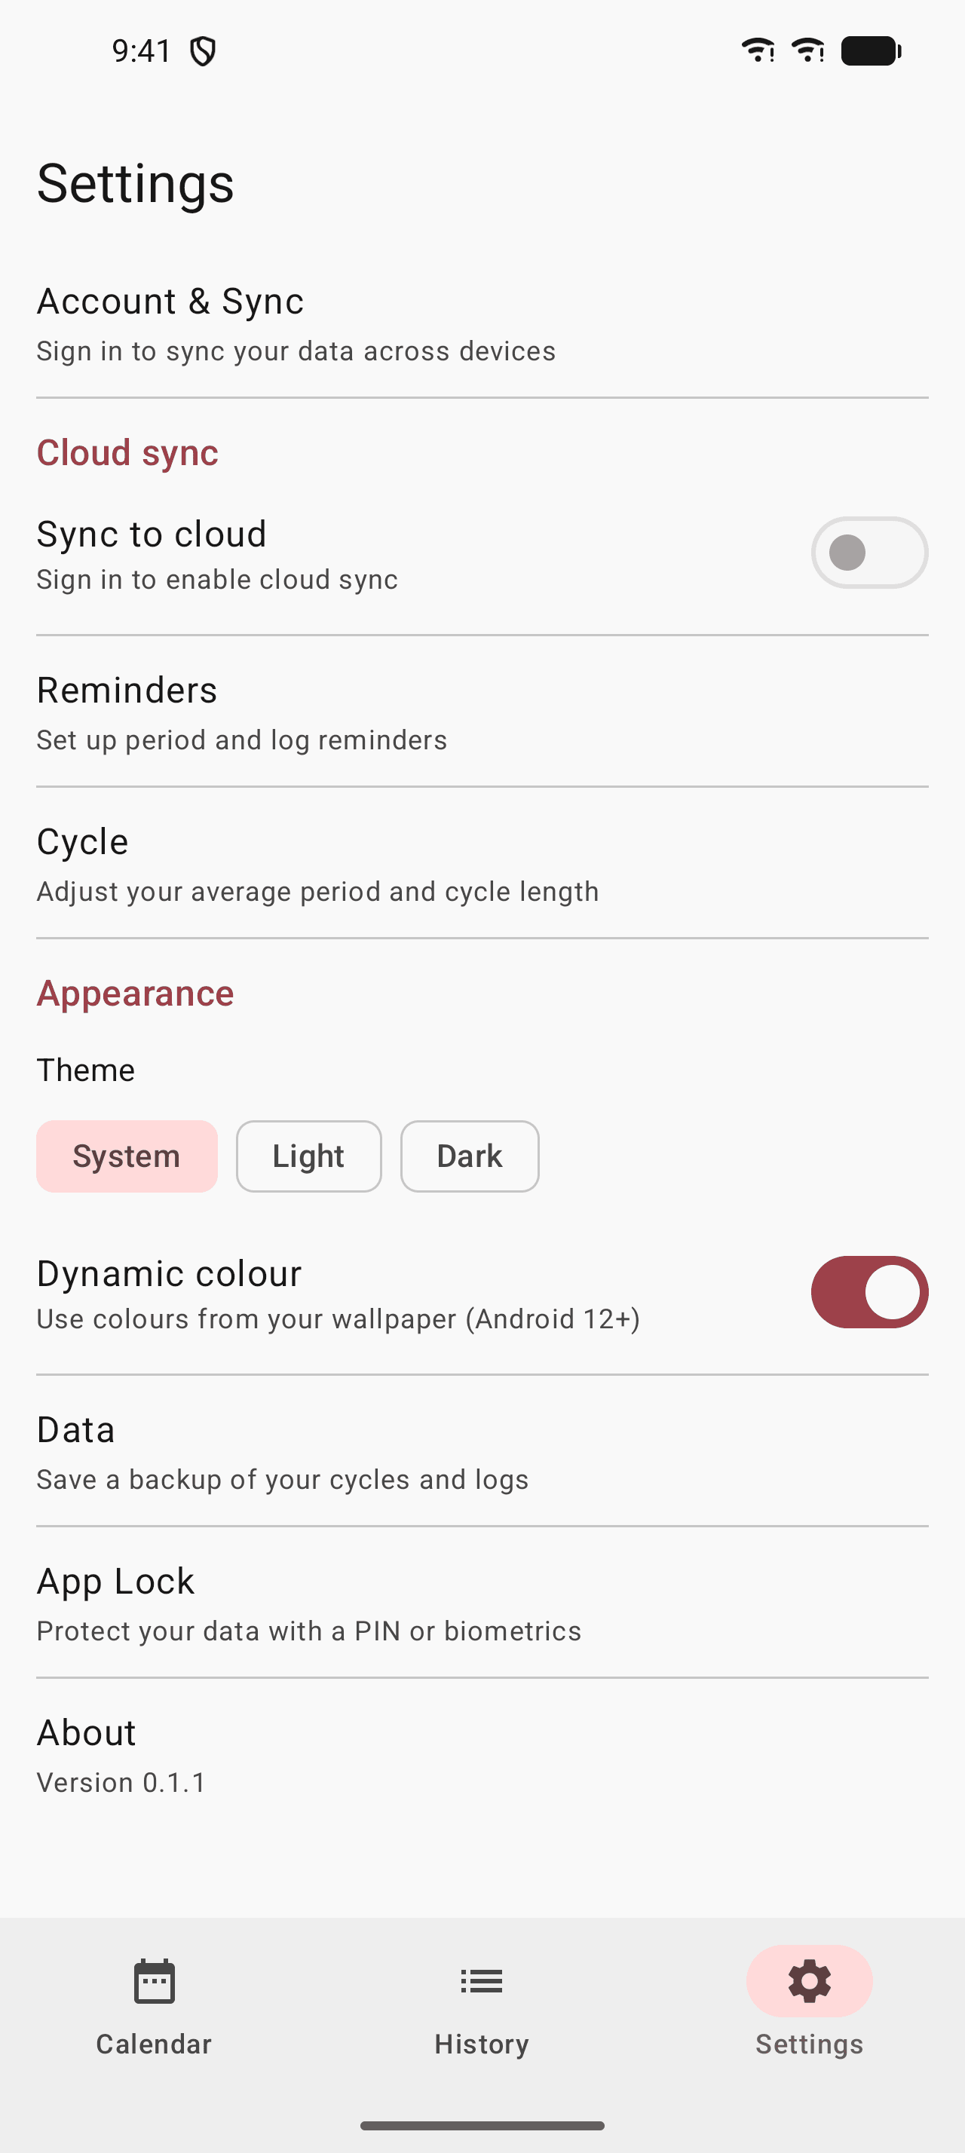Tap the Settings gear icon

809,1981
